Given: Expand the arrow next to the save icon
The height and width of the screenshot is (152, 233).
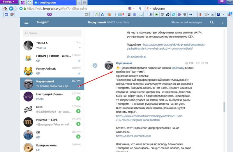Looking at the screenshot, I should [223, 14].
